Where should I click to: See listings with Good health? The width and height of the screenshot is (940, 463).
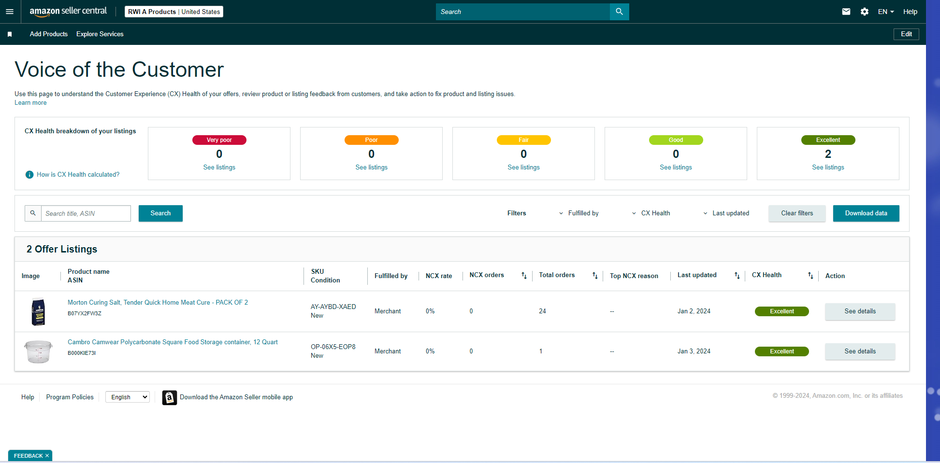(x=676, y=168)
